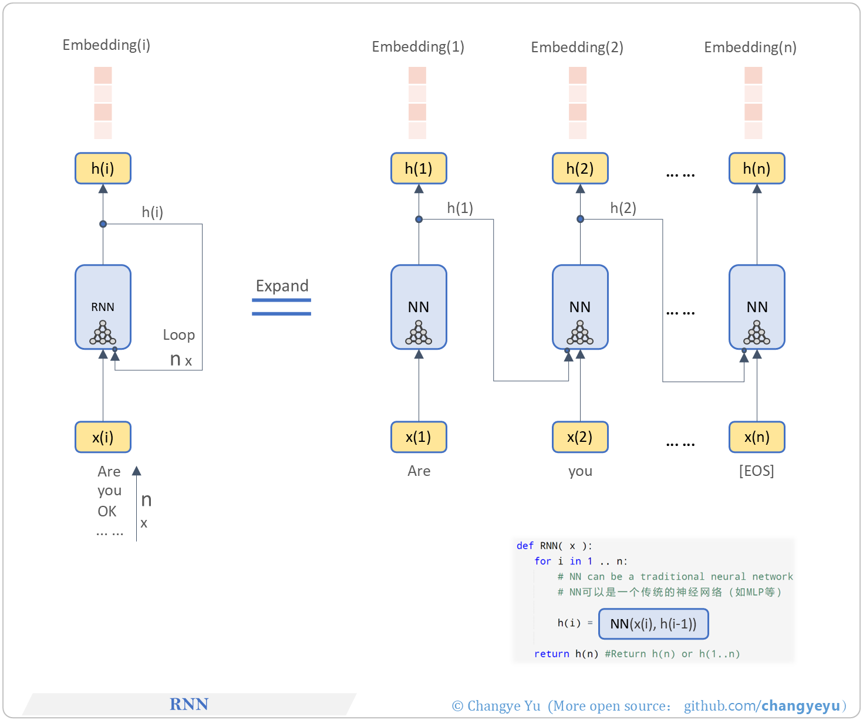Open the github.com/changyeyu link
Image resolution: width=863 pixels, height=720 pixels.
[762, 706]
